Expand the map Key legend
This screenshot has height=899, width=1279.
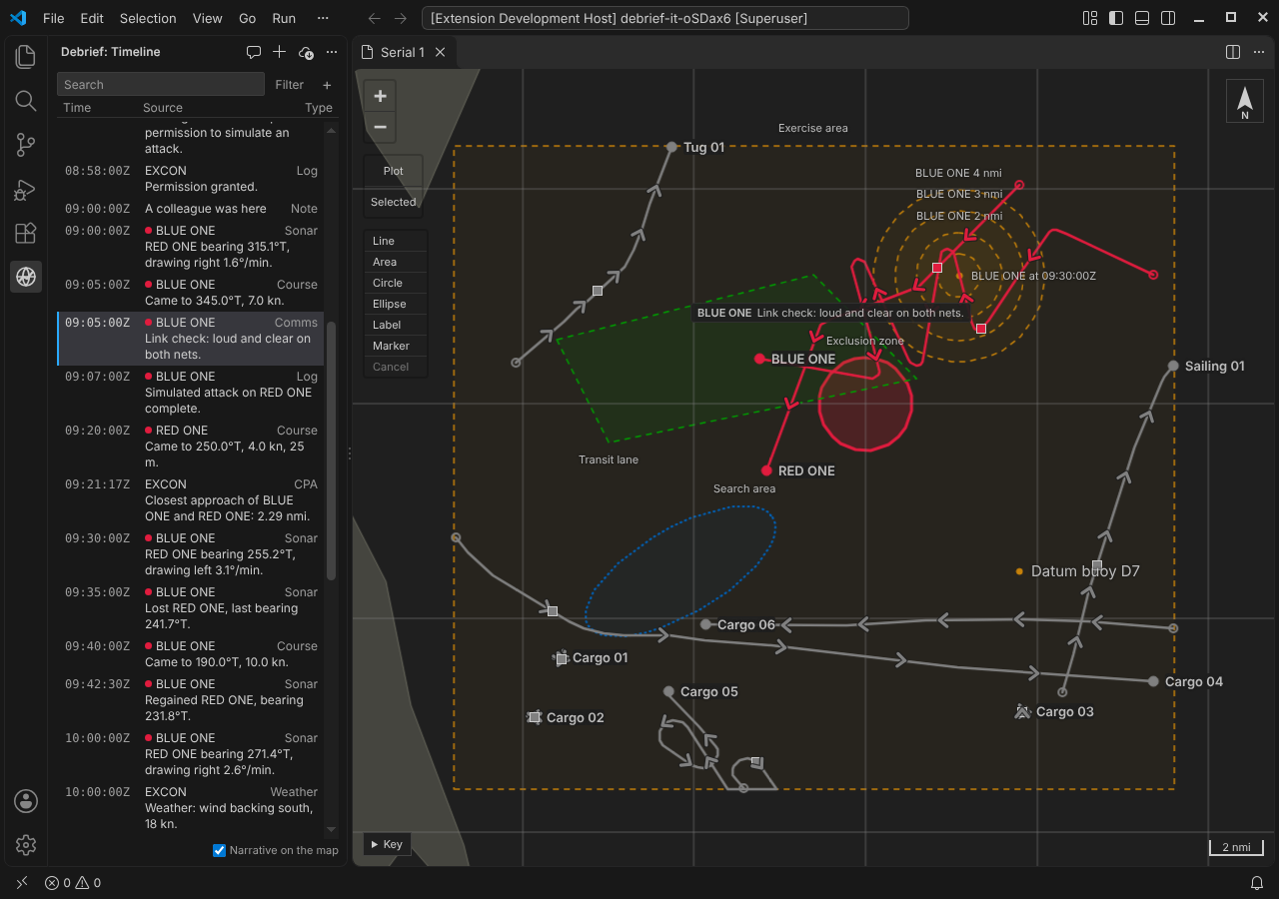click(387, 844)
